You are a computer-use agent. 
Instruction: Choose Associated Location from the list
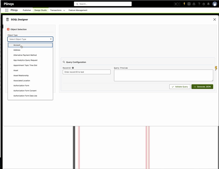click(x=30, y=81)
